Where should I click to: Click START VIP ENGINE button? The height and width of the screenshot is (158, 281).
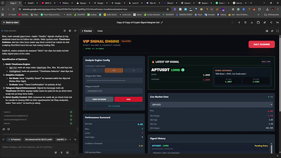tap(99, 99)
